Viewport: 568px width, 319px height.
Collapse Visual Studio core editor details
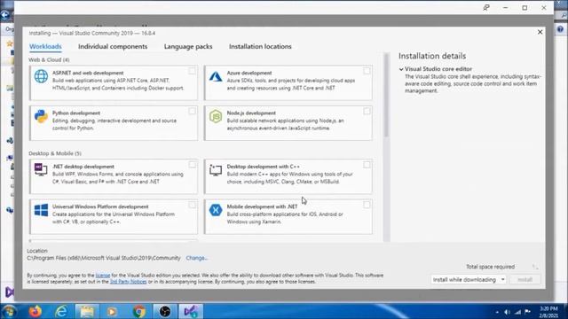tap(401, 69)
